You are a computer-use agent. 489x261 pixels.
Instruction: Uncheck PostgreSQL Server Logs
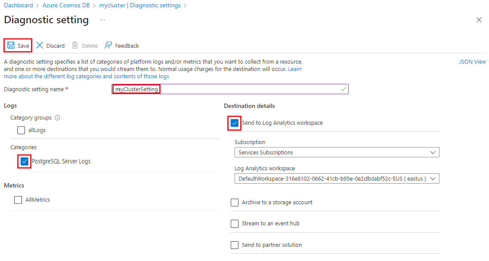click(x=24, y=161)
